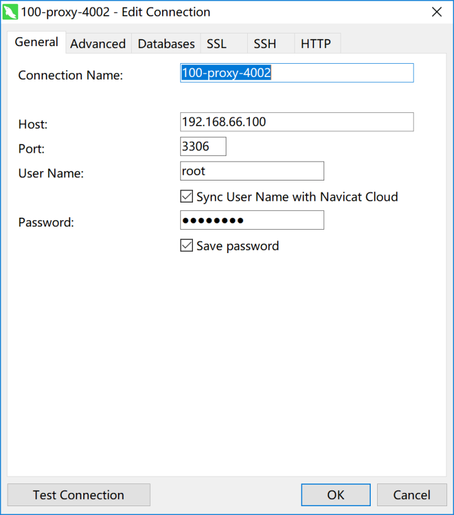454x515 pixels.
Task: Click the "Password:" label
Action: tap(46, 222)
